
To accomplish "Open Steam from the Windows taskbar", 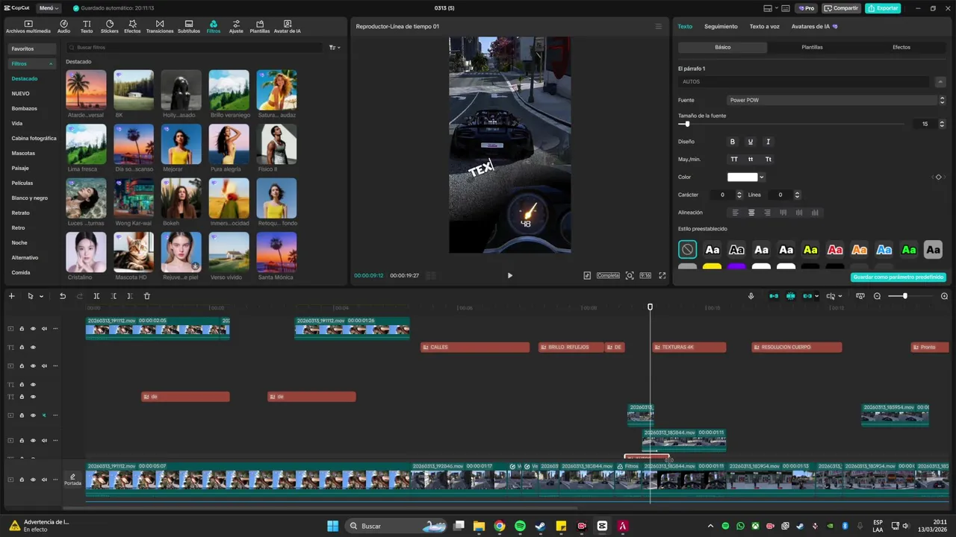I will pyautogui.click(x=541, y=526).
